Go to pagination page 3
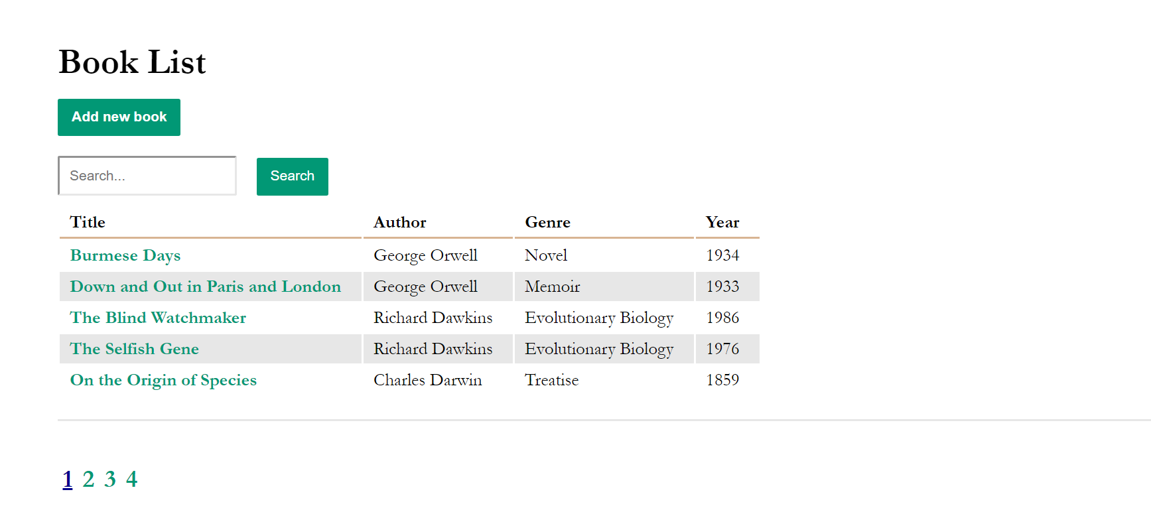Screen dimensions: 1151x508 tap(110, 479)
